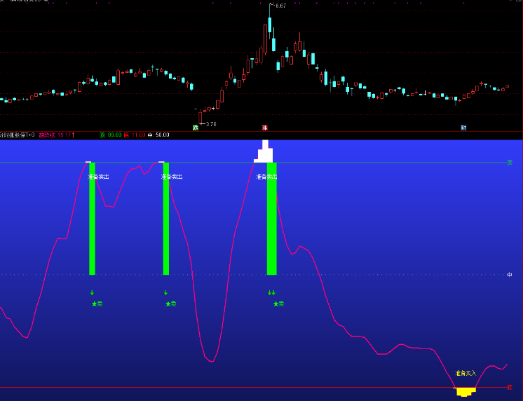This screenshot has width=523, height=401.
Task: Click the yellow 准备买入 label
Action: [x=466, y=374]
